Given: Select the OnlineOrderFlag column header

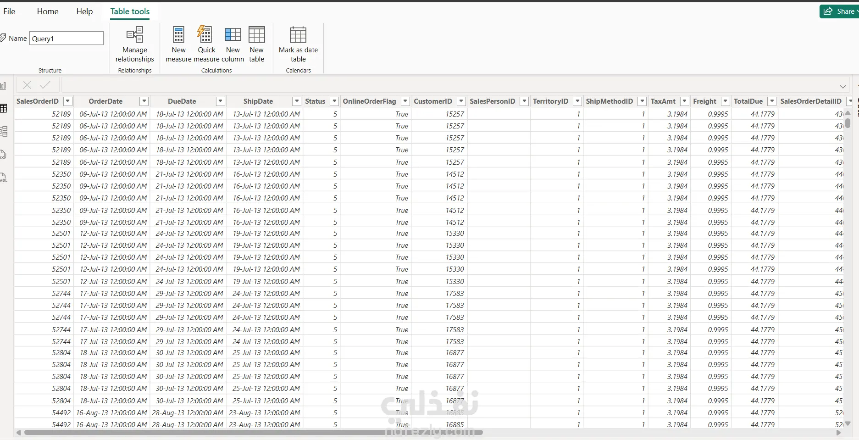Looking at the screenshot, I should (369, 101).
